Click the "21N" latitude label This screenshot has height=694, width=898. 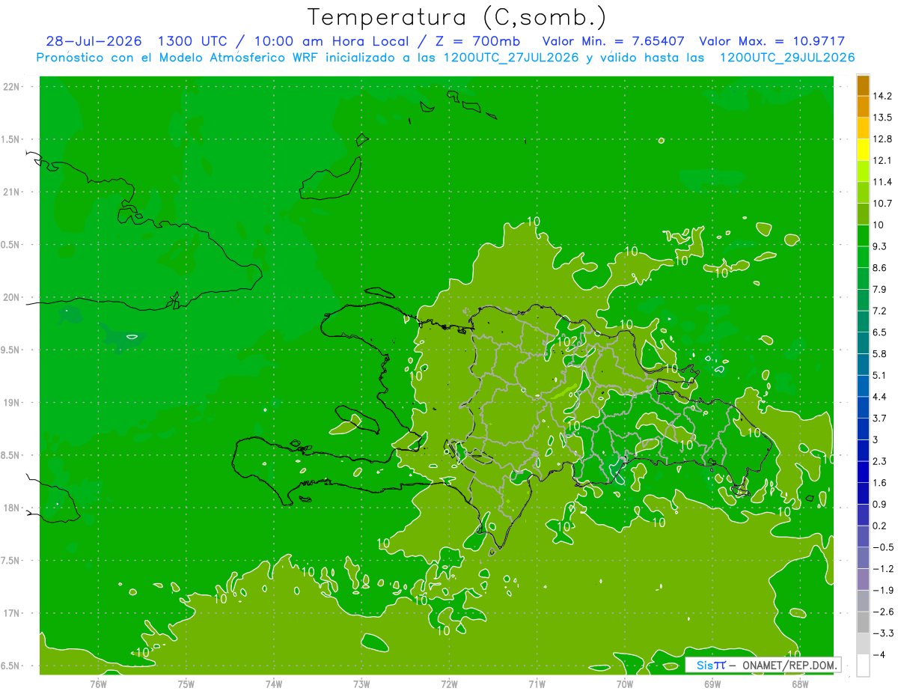(11, 192)
